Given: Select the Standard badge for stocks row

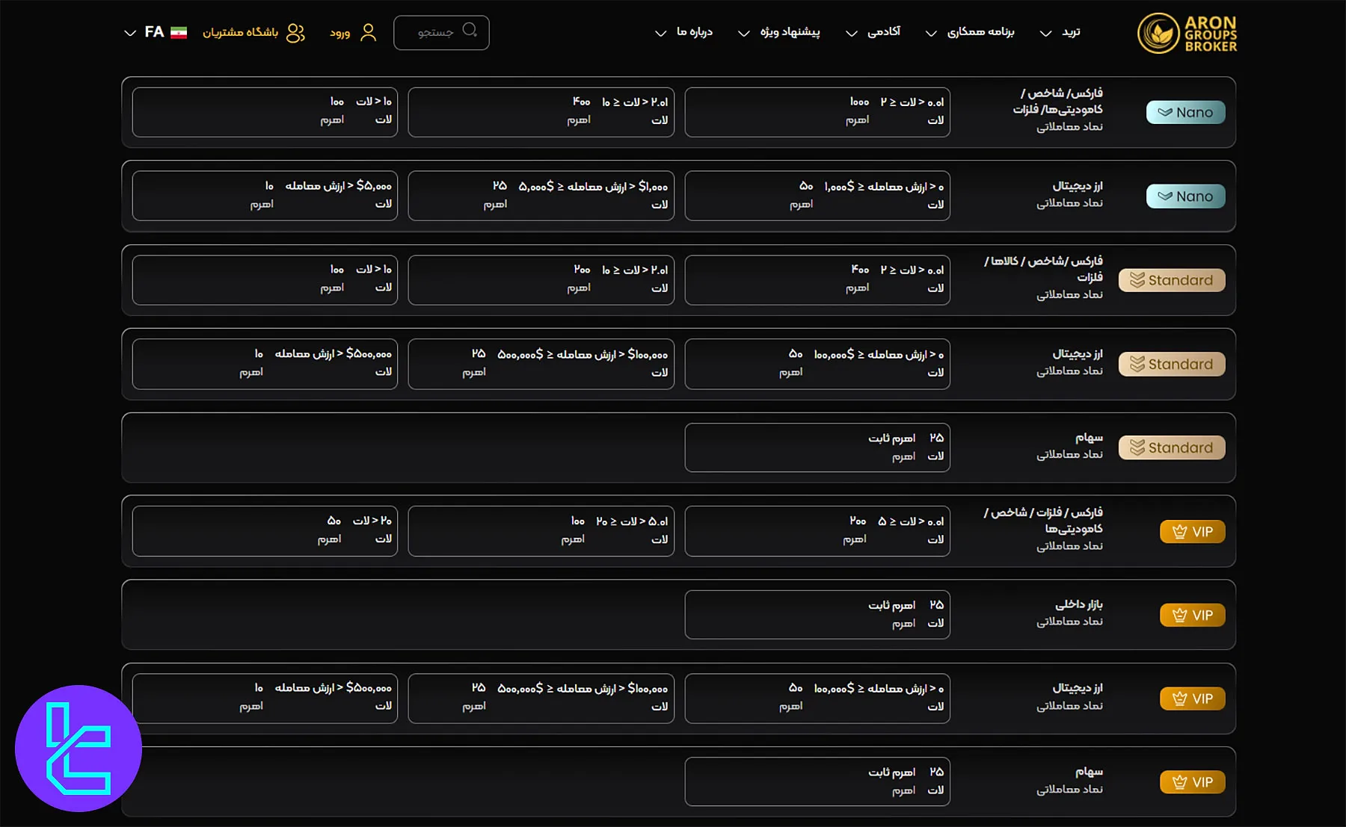Looking at the screenshot, I should 1171,447.
